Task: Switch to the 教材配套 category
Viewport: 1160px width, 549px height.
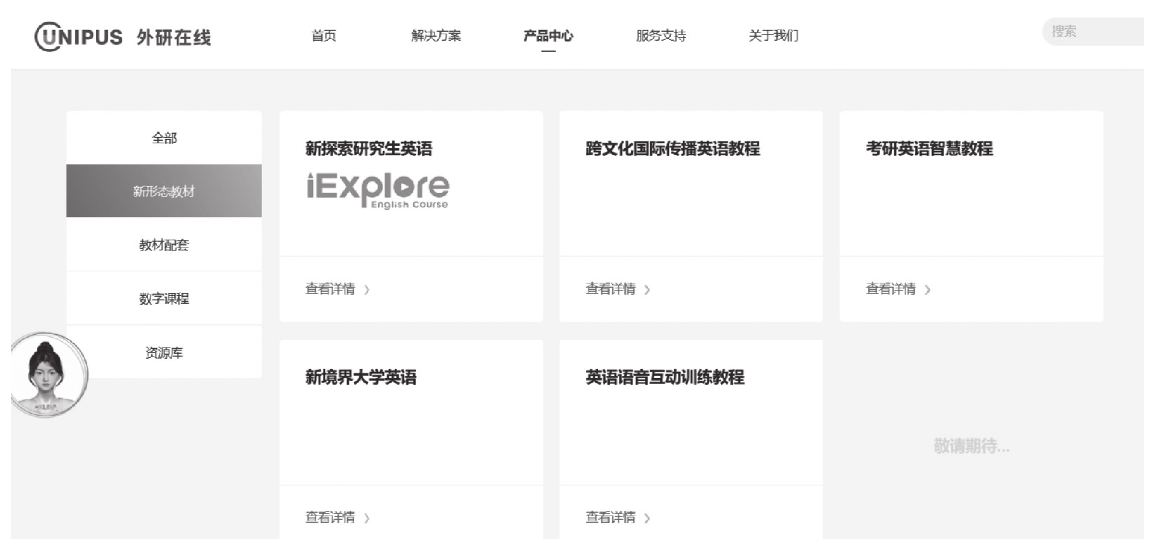Action: click(x=164, y=245)
